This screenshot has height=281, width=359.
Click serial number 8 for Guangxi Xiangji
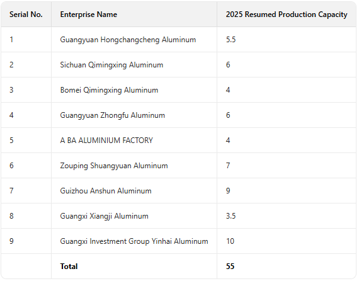(11, 215)
